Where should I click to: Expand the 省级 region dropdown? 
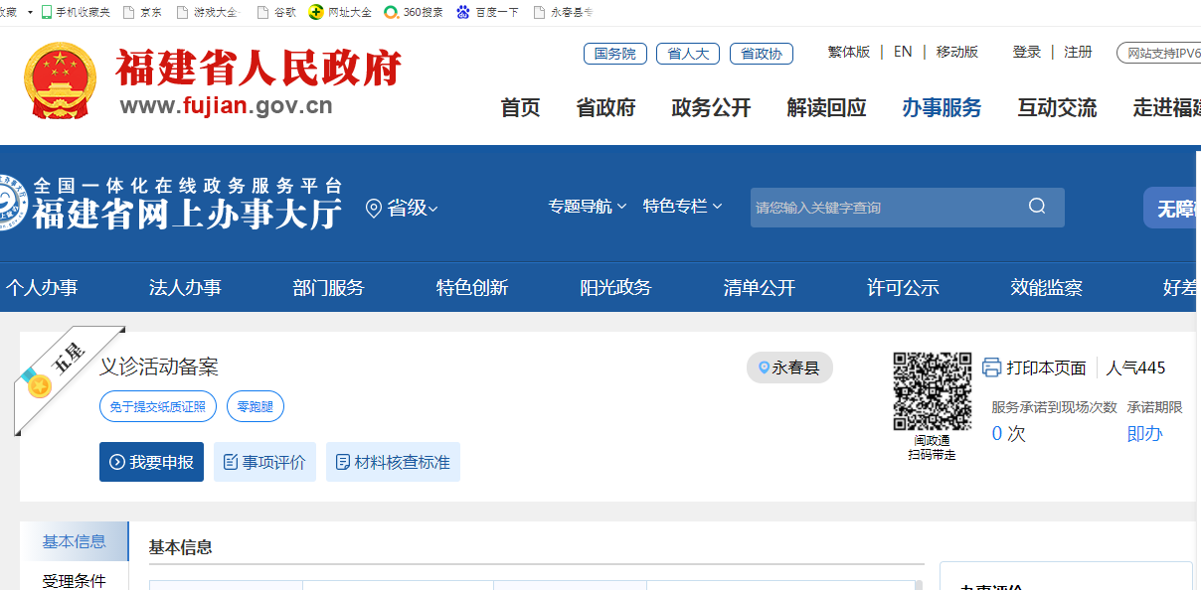tap(402, 208)
